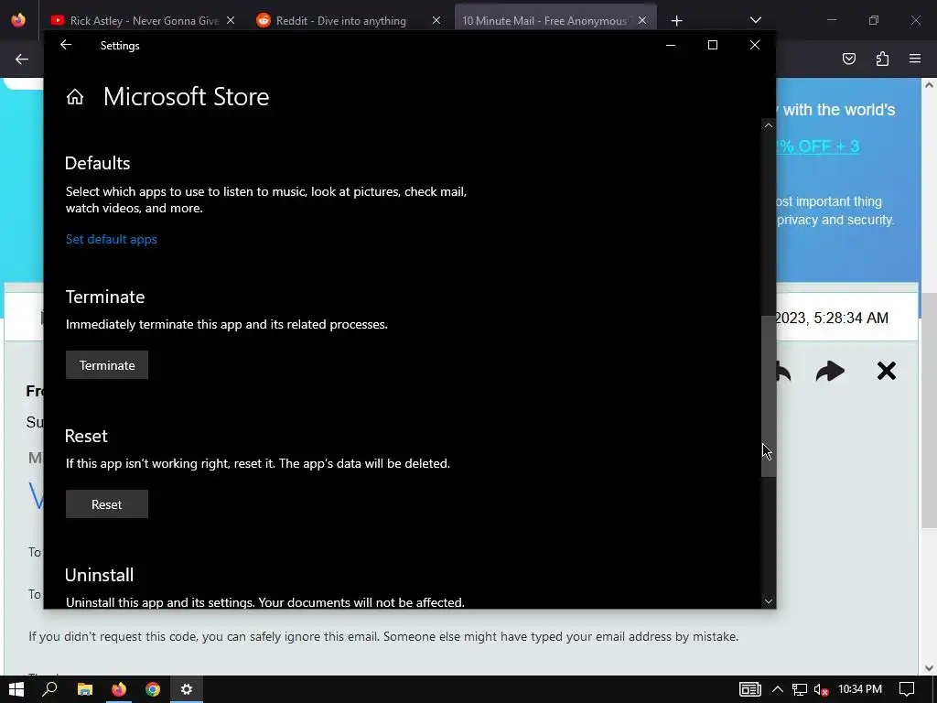Click the Terminate button

(107, 365)
